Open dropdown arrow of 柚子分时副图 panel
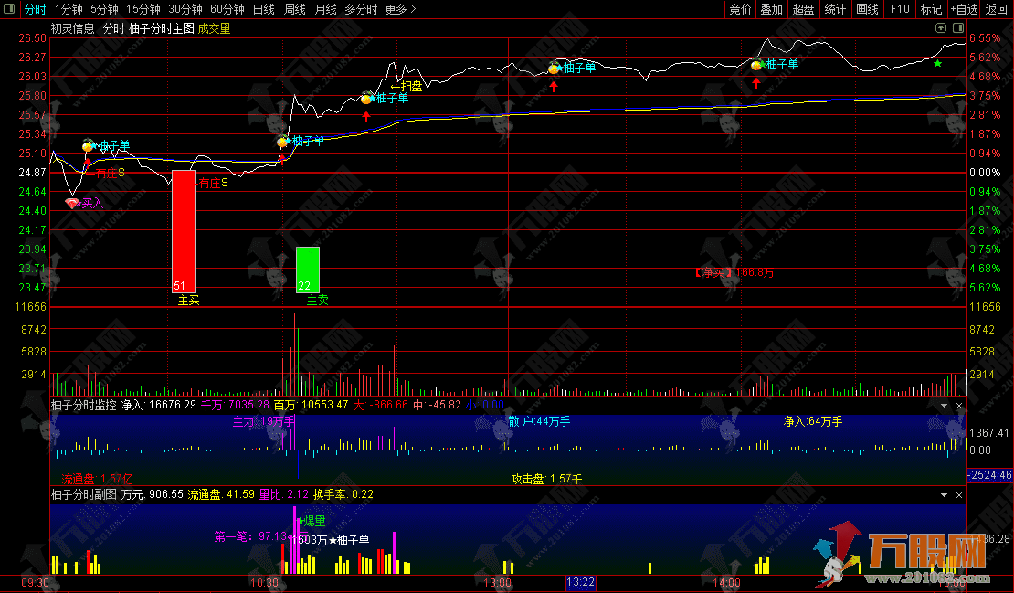1014x593 pixels. pyautogui.click(x=945, y=494)
